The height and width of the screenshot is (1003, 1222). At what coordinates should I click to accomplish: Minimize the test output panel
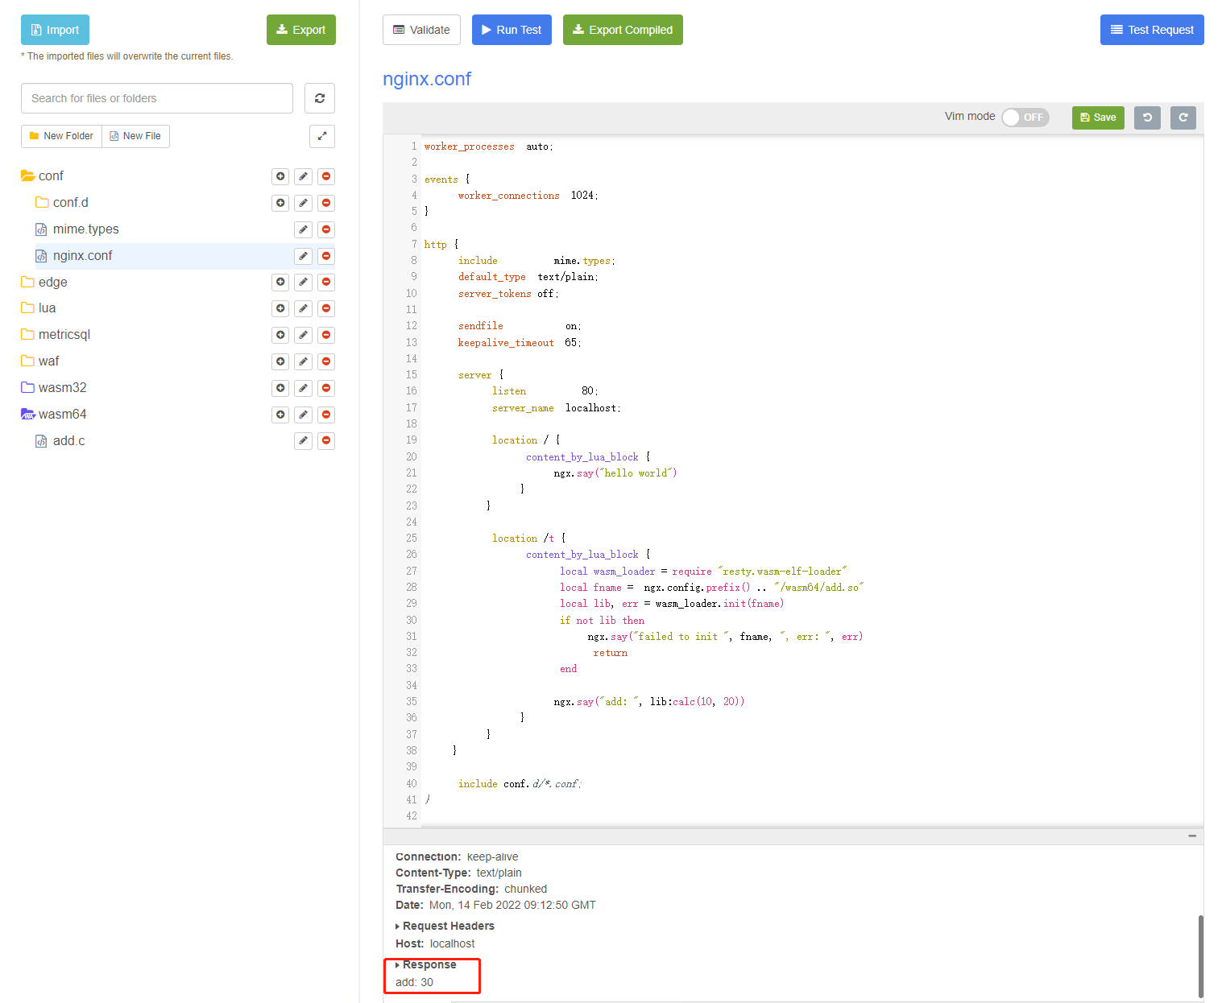coord(1192,836)
